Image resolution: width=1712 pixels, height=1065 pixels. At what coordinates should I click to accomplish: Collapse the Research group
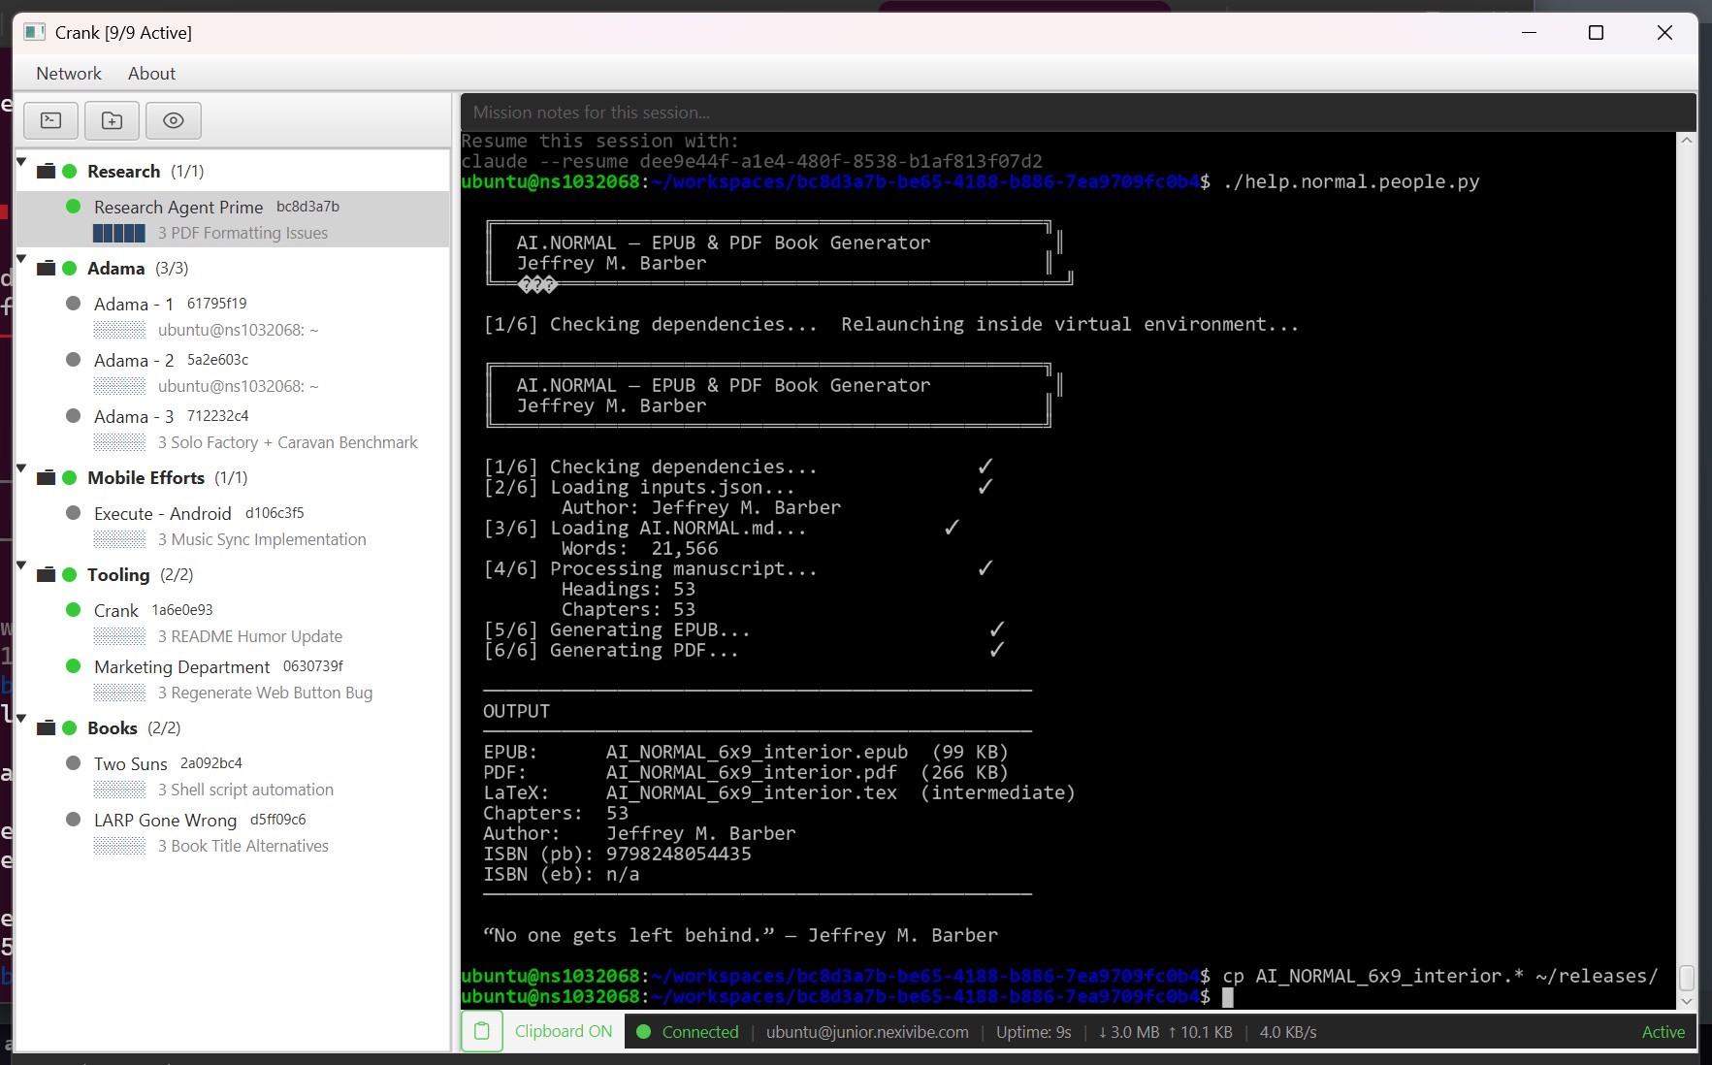20,164
